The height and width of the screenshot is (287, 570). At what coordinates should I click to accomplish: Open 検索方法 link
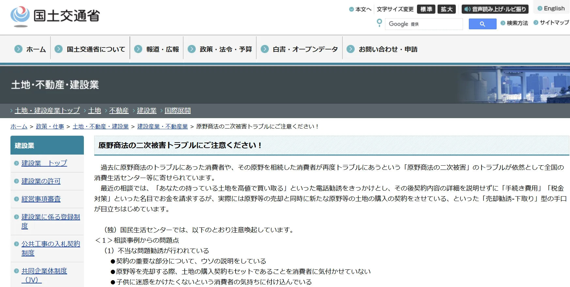tap(517, 23)
